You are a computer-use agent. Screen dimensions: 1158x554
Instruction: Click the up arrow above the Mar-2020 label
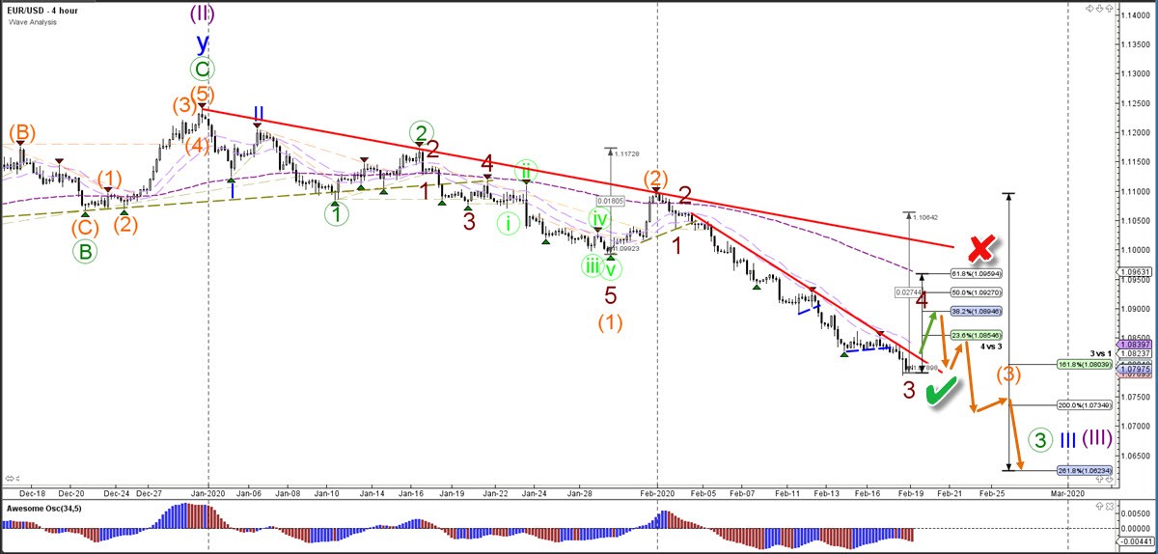[x=1099, y=479]
